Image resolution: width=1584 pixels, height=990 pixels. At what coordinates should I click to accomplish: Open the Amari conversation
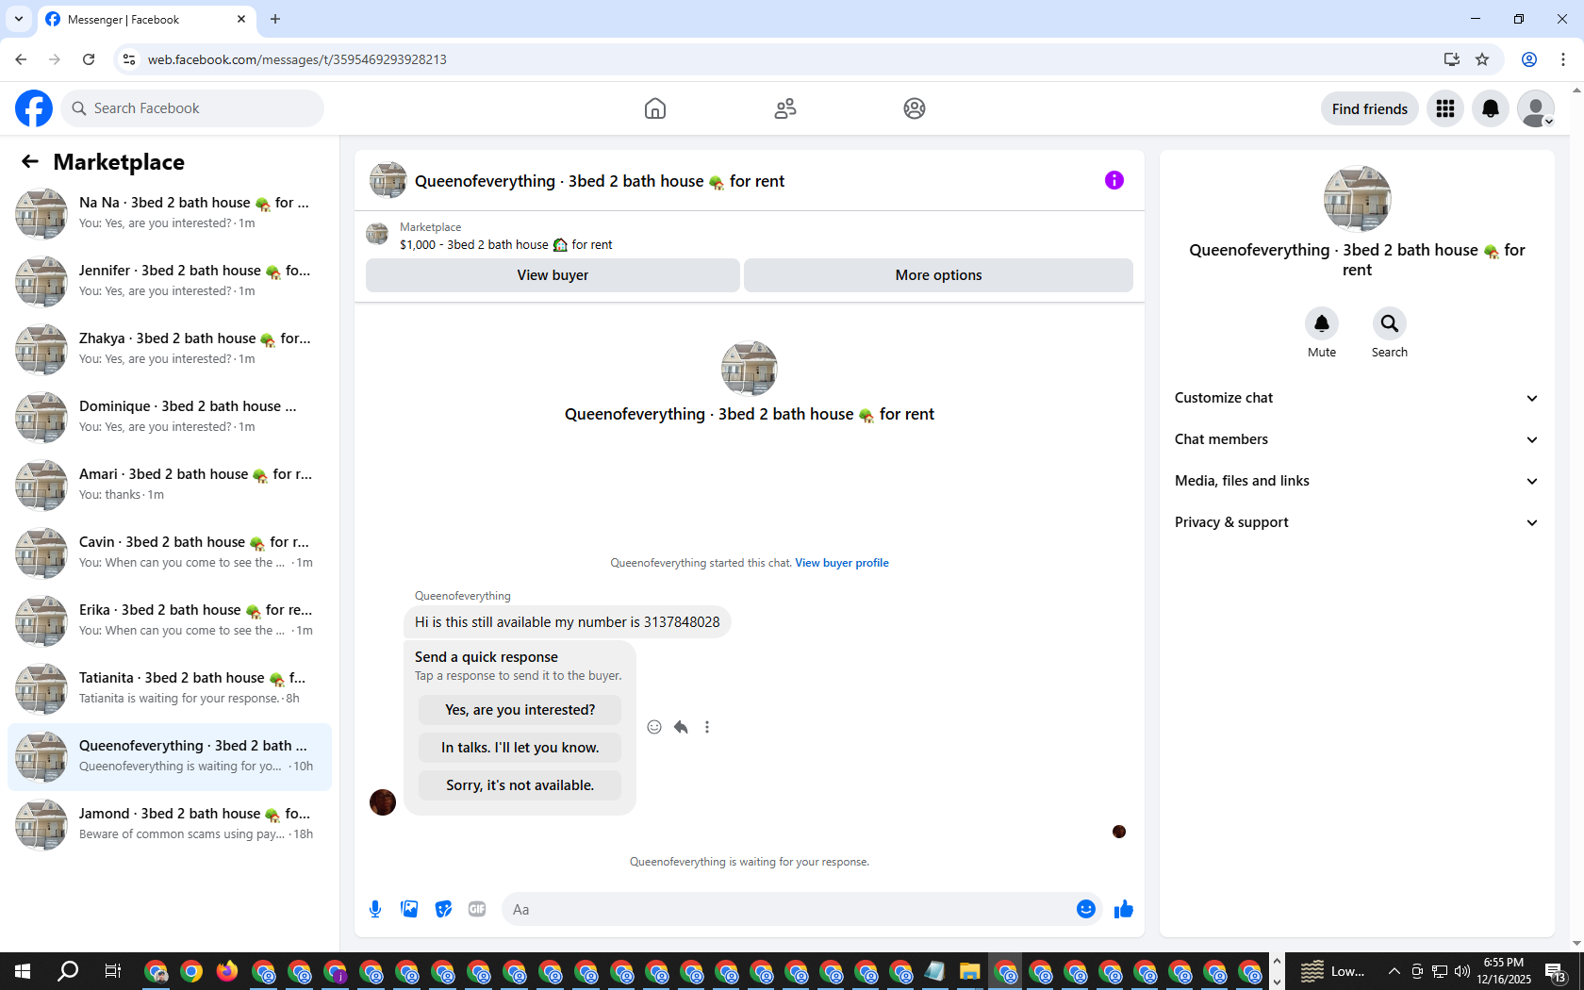pos(170,485)
